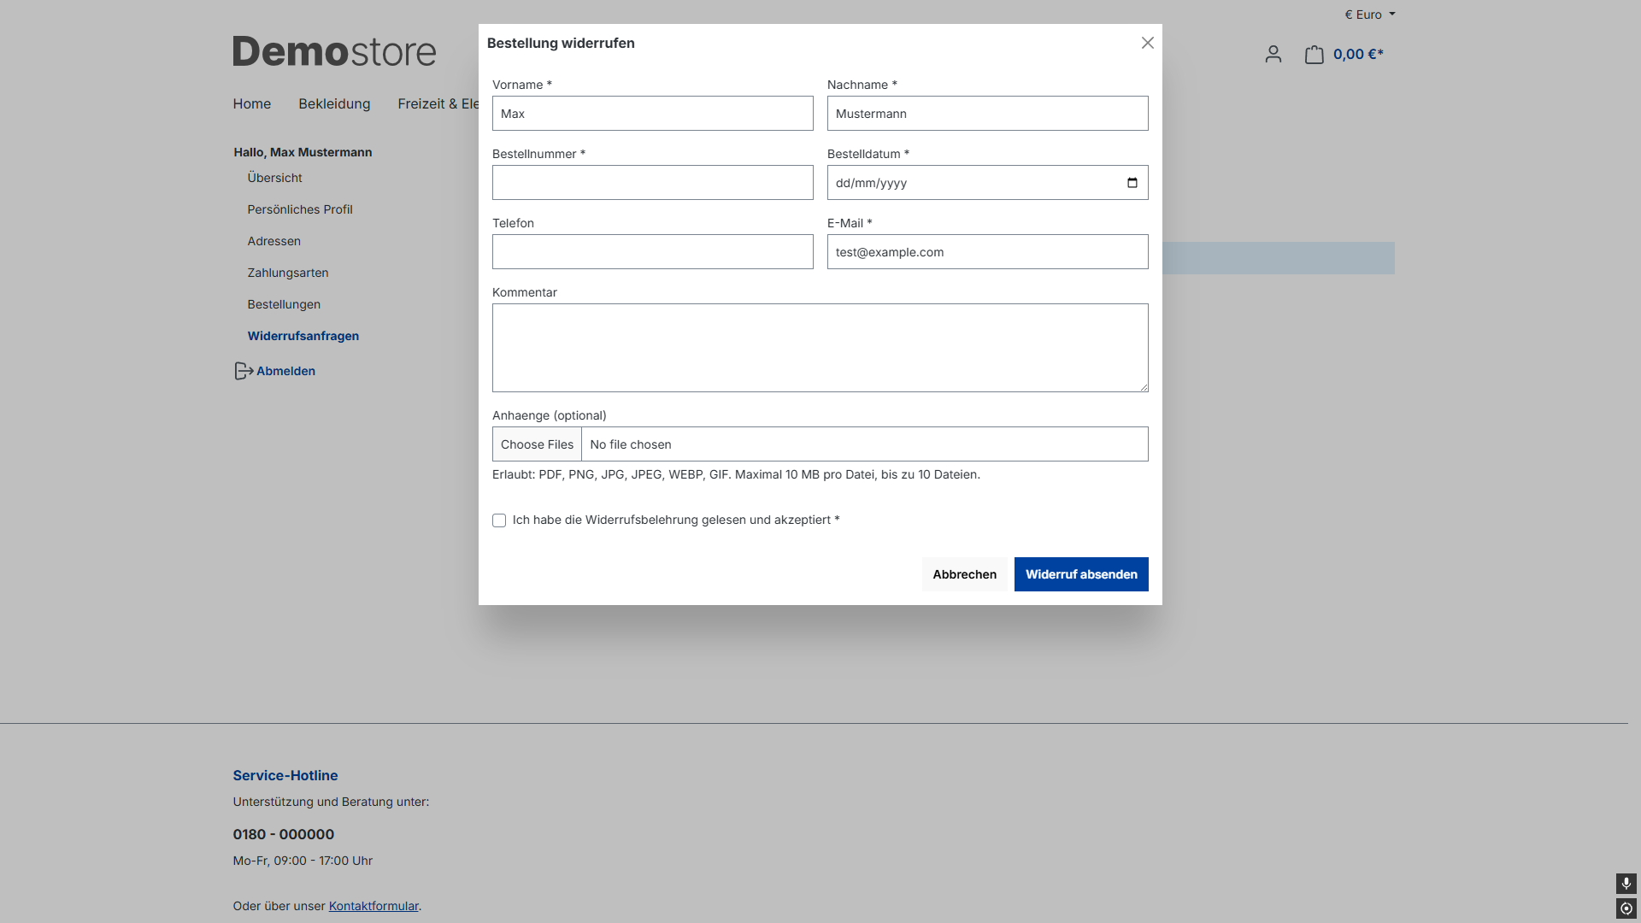This screenshot has width=1641, height=923.
Task: Click the Abbrechen button
Action: (964, 574)
